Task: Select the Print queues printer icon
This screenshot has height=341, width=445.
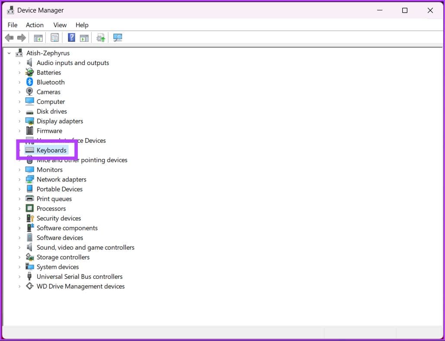Action: [29, 199]
